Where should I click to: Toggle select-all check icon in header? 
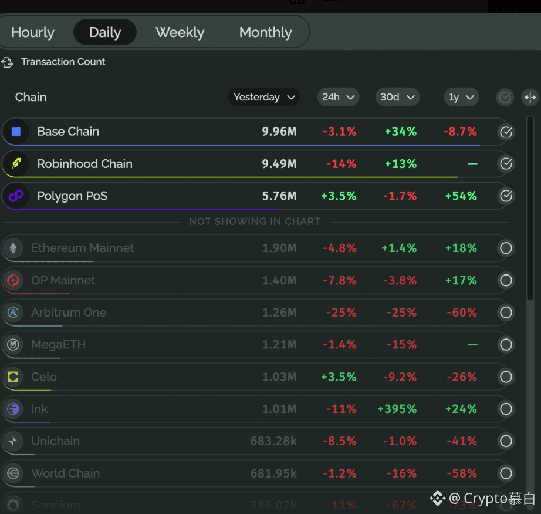pos(505,98)
